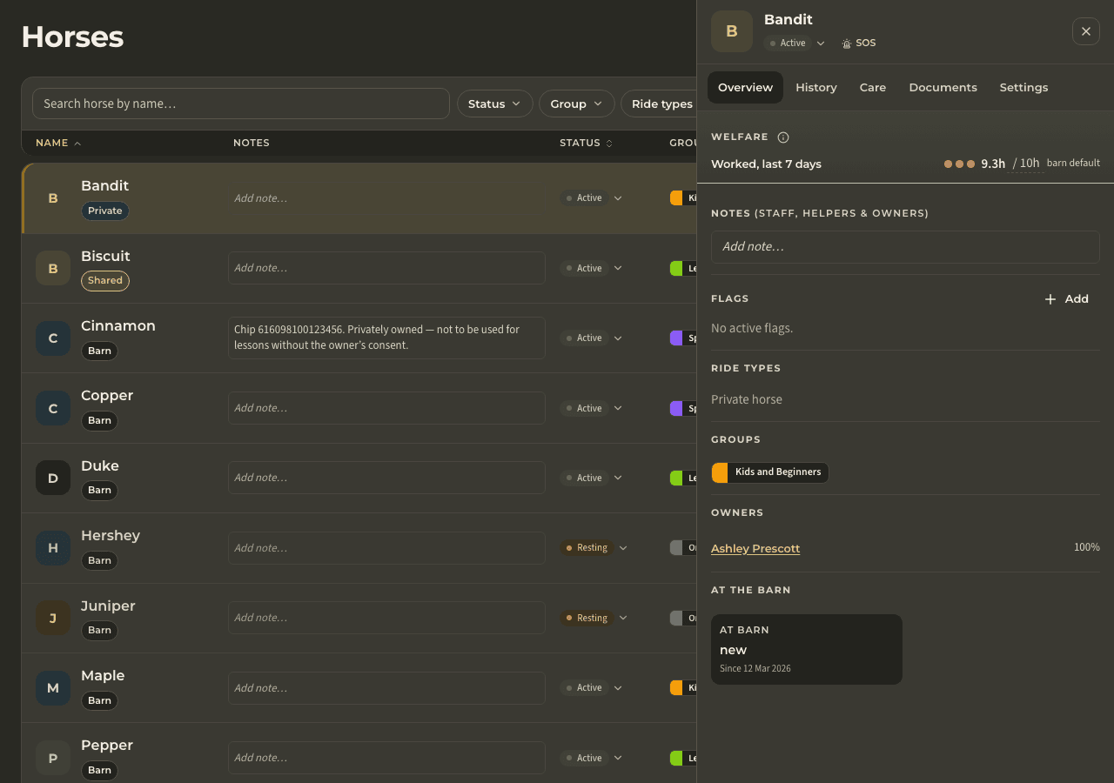Click the At Barn location card

(807, 650)
